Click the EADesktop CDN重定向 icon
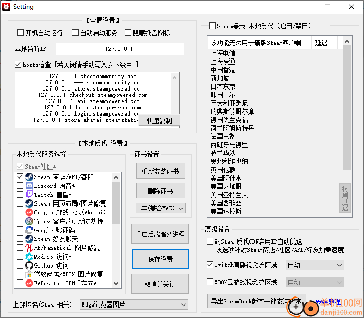This screenshot has height=318, width=364. coord(29,283)
